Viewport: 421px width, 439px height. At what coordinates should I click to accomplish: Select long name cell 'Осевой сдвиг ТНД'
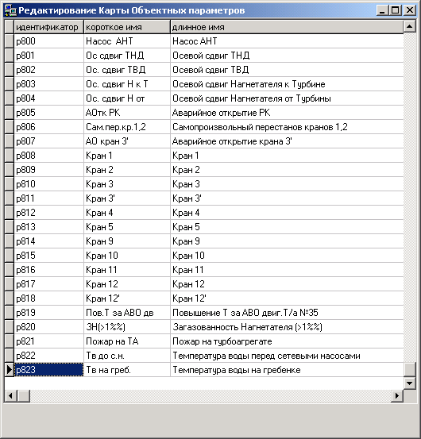(287, 56)
